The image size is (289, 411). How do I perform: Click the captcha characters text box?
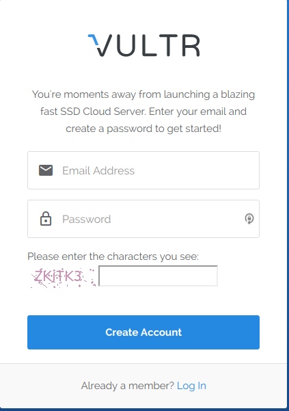158,276
